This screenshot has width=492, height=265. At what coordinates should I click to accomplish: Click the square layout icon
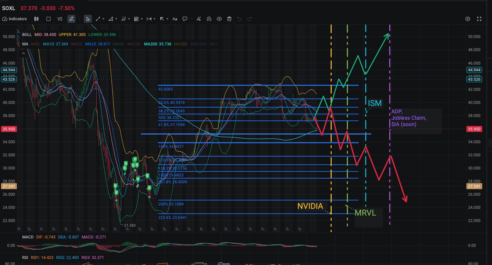coord(48,19)
